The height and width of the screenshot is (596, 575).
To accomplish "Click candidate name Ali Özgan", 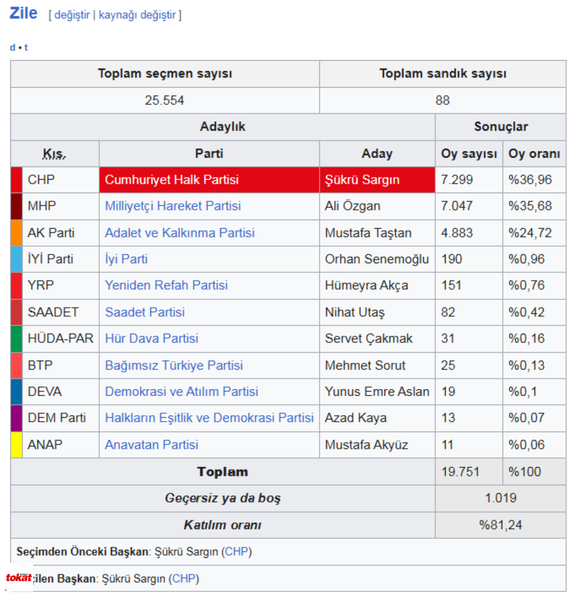I will pos(353,206).
